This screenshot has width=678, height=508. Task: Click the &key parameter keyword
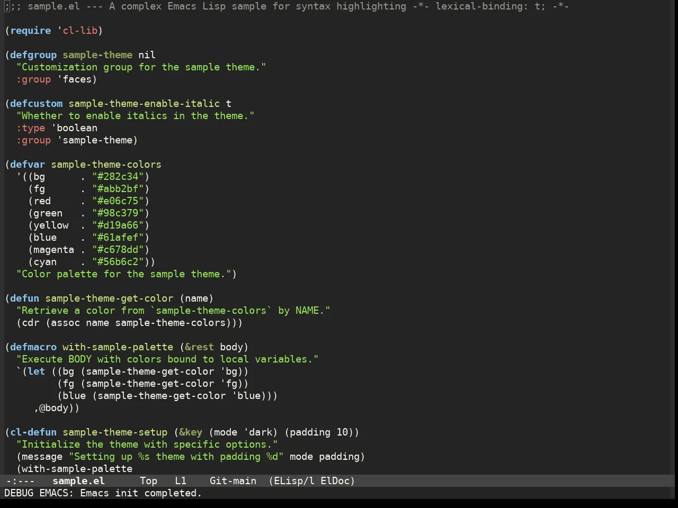[191, 432]
